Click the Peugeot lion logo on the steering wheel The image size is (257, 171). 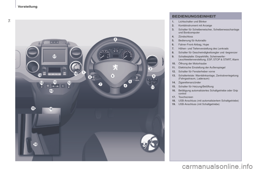tap(115, 67)
